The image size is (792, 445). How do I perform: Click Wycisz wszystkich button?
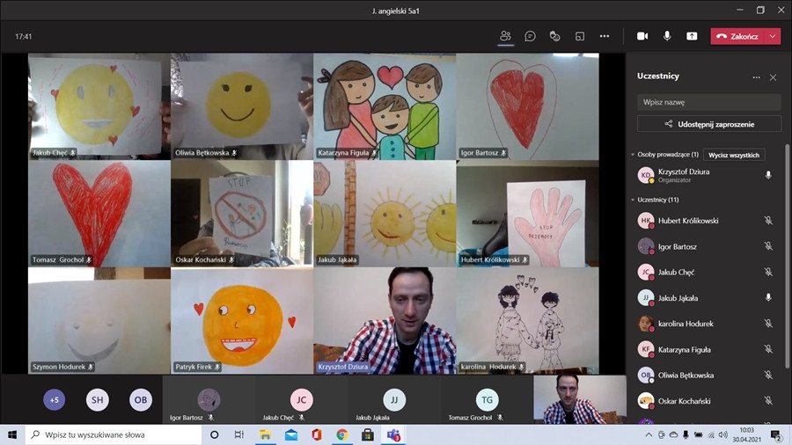pos(734,155)
